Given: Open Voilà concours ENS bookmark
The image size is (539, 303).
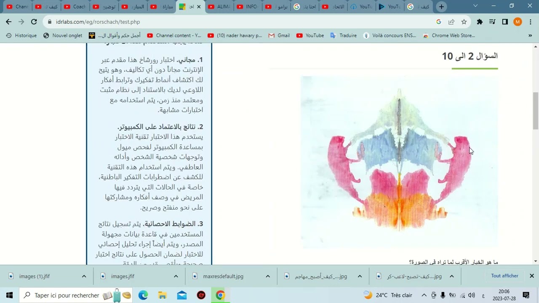Looking at the screenshot, I should tap(390, 35).
